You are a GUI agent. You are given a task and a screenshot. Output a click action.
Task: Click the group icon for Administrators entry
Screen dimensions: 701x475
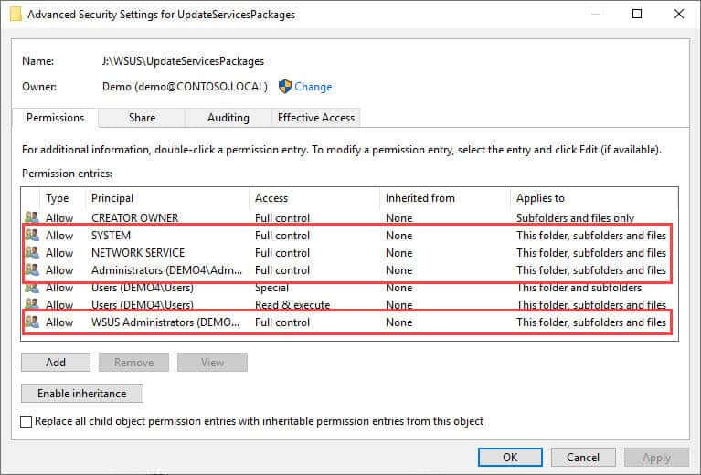(32, 269)
